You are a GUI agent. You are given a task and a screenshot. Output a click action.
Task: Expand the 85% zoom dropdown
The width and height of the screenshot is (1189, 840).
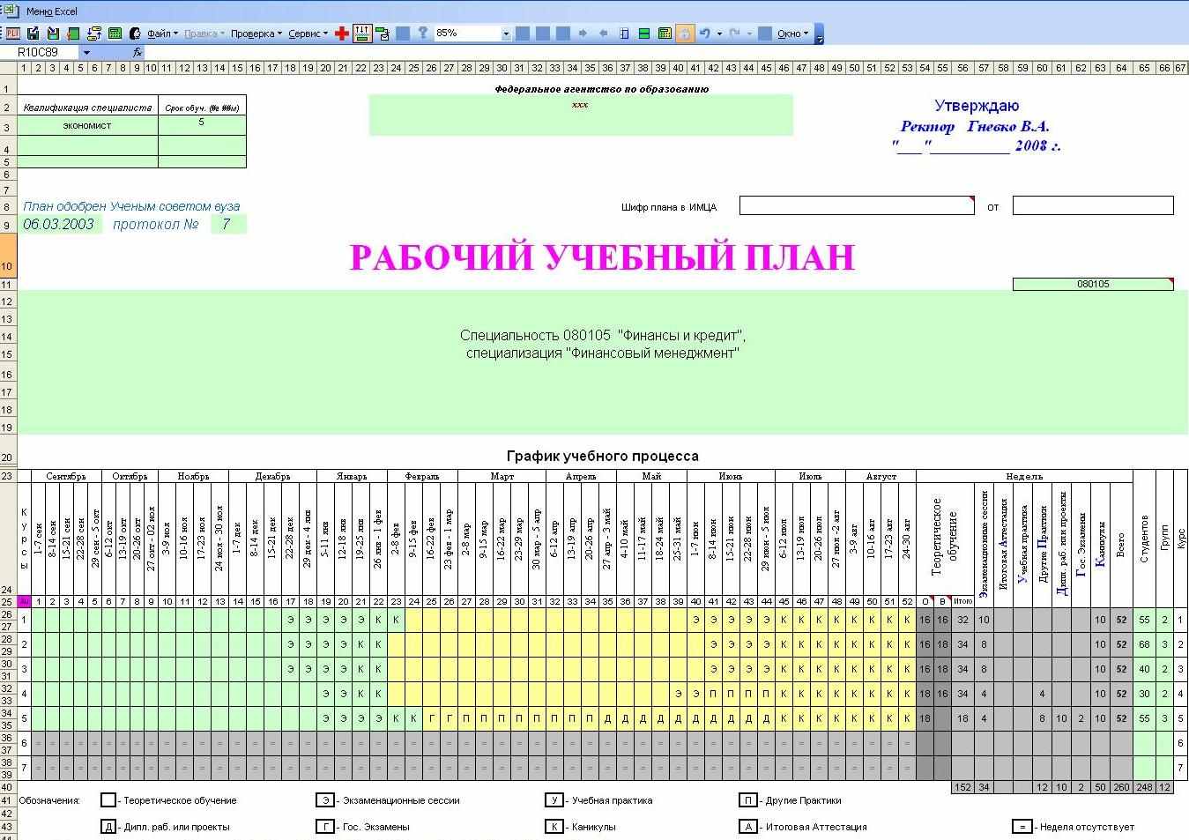pos(506,33)
